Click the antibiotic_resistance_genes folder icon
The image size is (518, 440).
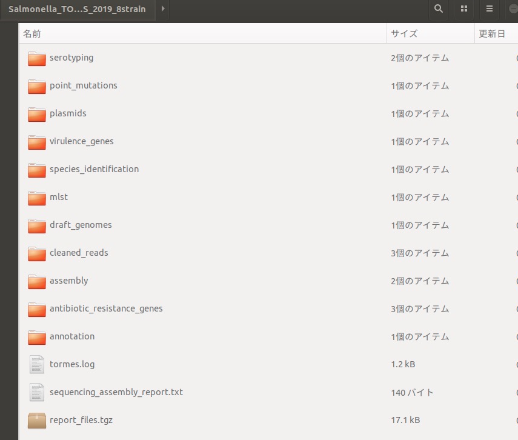(37, 310)
